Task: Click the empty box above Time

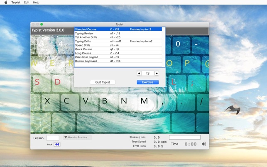Action: 185,137
